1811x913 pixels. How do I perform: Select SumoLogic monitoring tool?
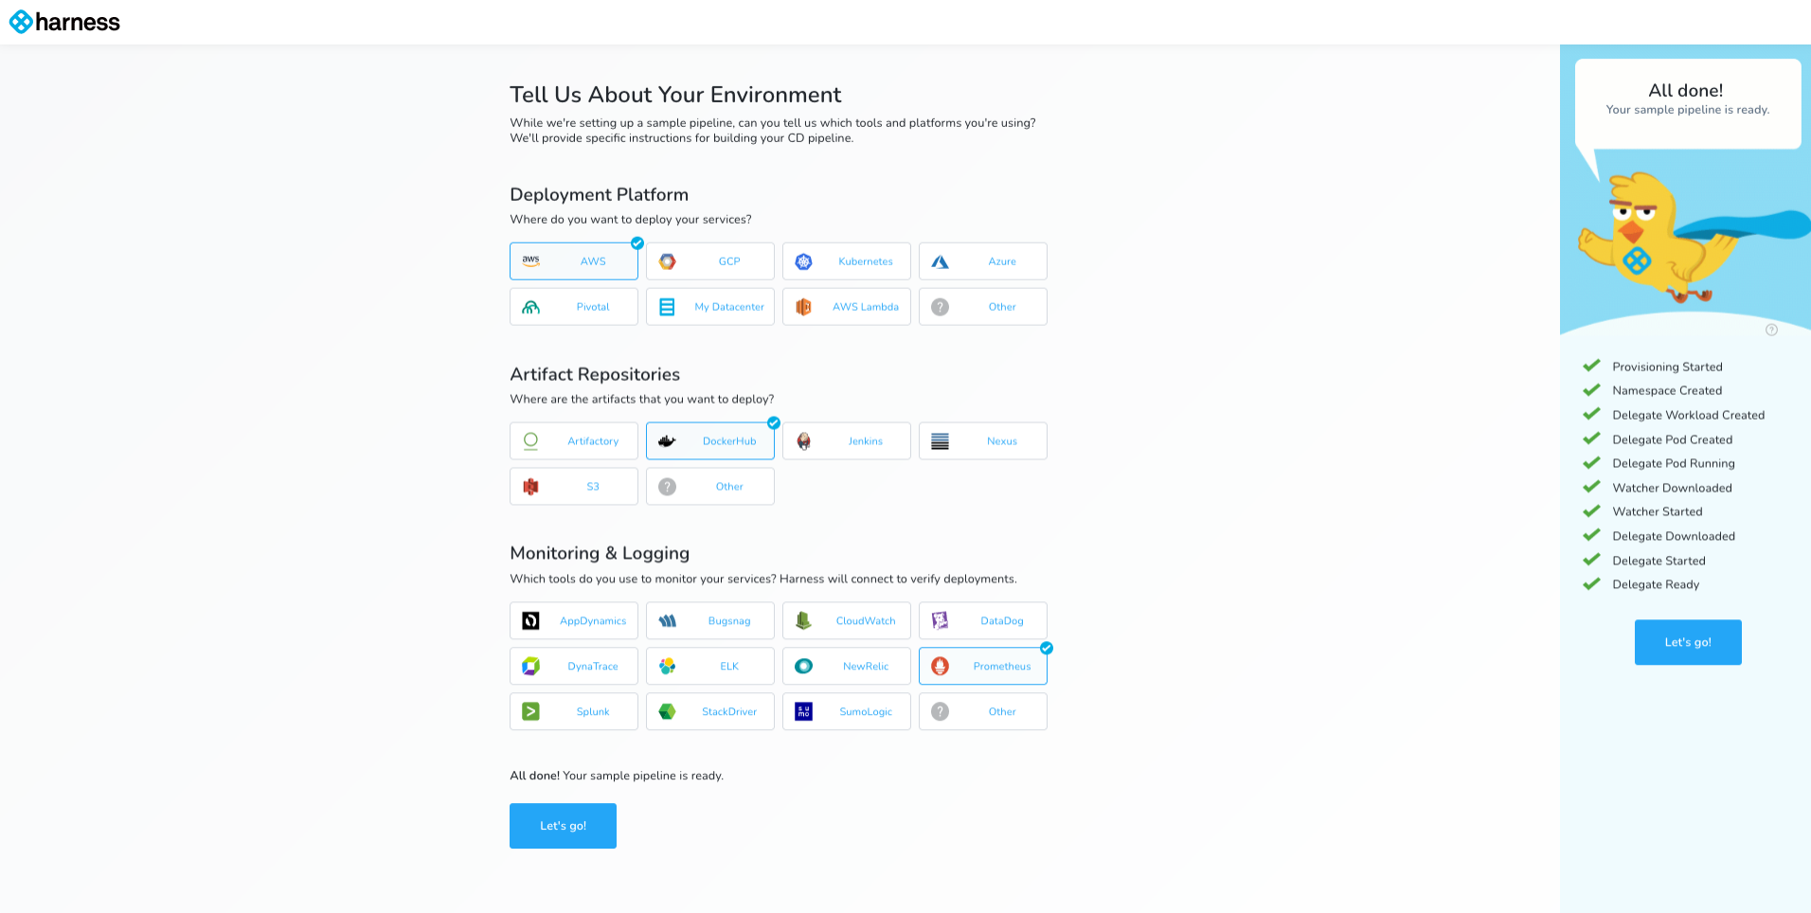(847, 712)
